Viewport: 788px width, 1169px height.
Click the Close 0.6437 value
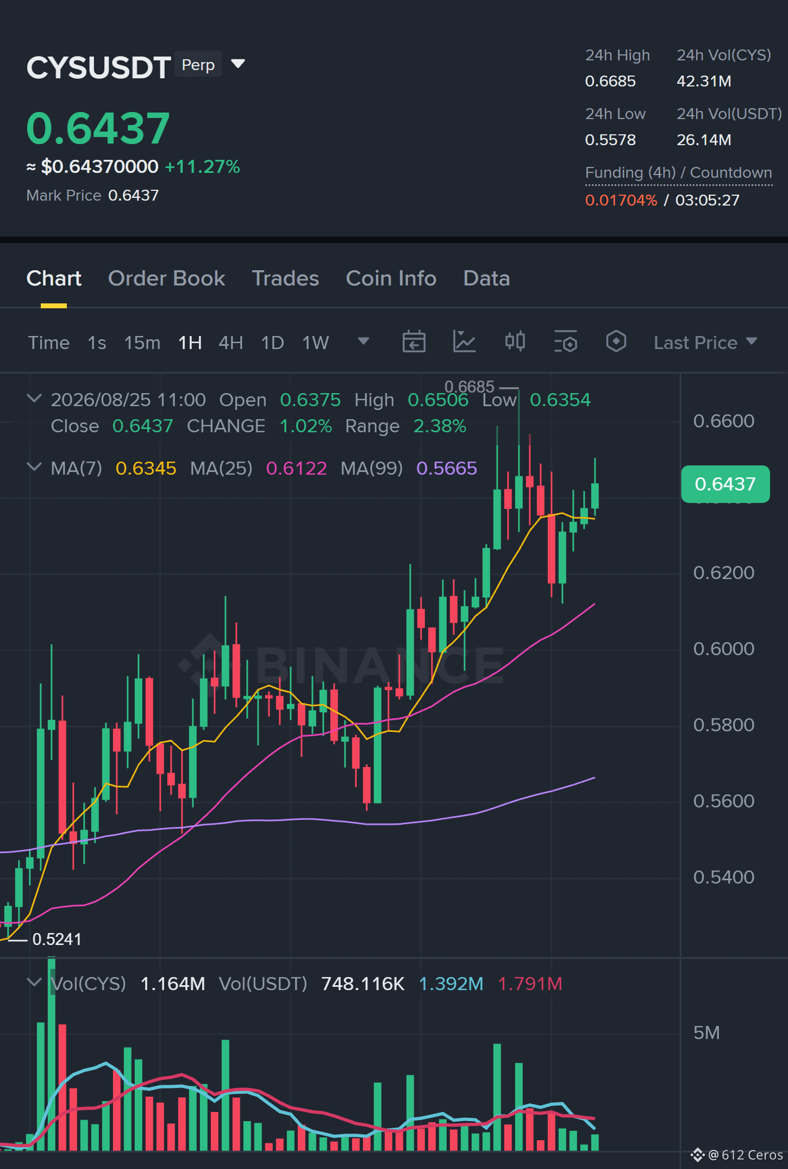click(x=143, y=426)
